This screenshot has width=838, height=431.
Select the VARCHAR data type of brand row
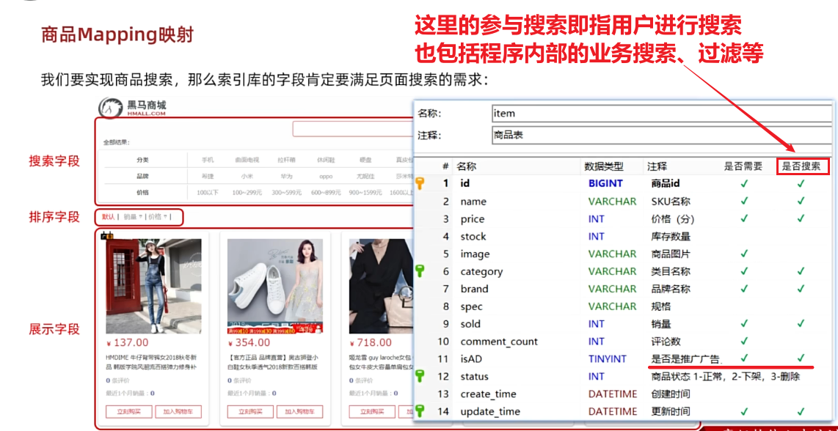pyautogui.click(x=612, y=289)
